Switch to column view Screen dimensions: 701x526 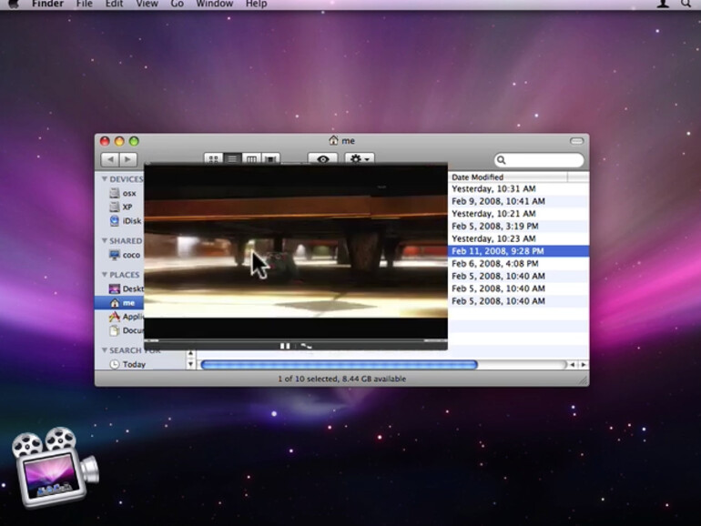252,159
